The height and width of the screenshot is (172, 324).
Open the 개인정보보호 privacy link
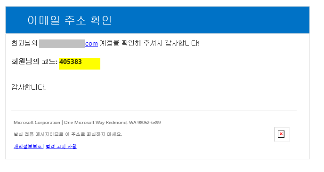pyautogui.click(x=28, y=147)
